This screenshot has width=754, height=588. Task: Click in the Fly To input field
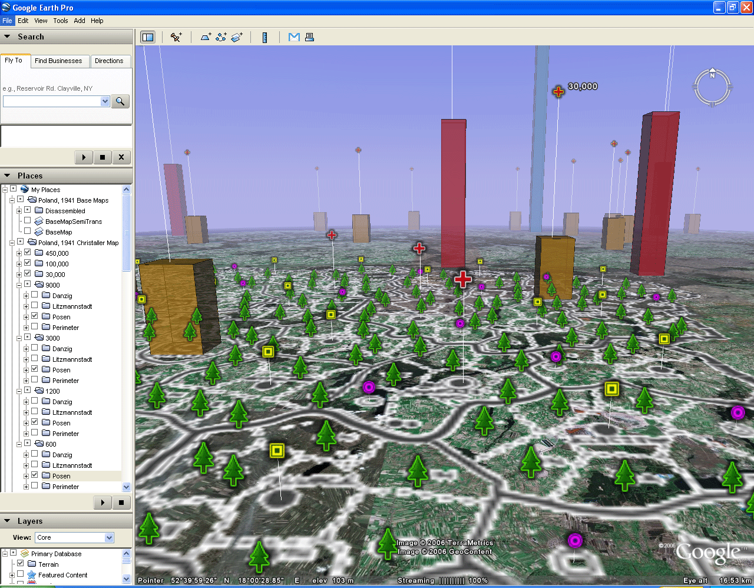click(52, 101)
